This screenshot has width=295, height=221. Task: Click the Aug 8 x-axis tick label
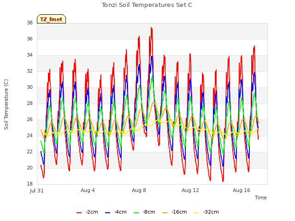point(139,190)
